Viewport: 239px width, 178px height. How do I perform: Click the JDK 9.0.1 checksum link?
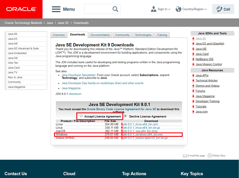click(x=75, y=94)
